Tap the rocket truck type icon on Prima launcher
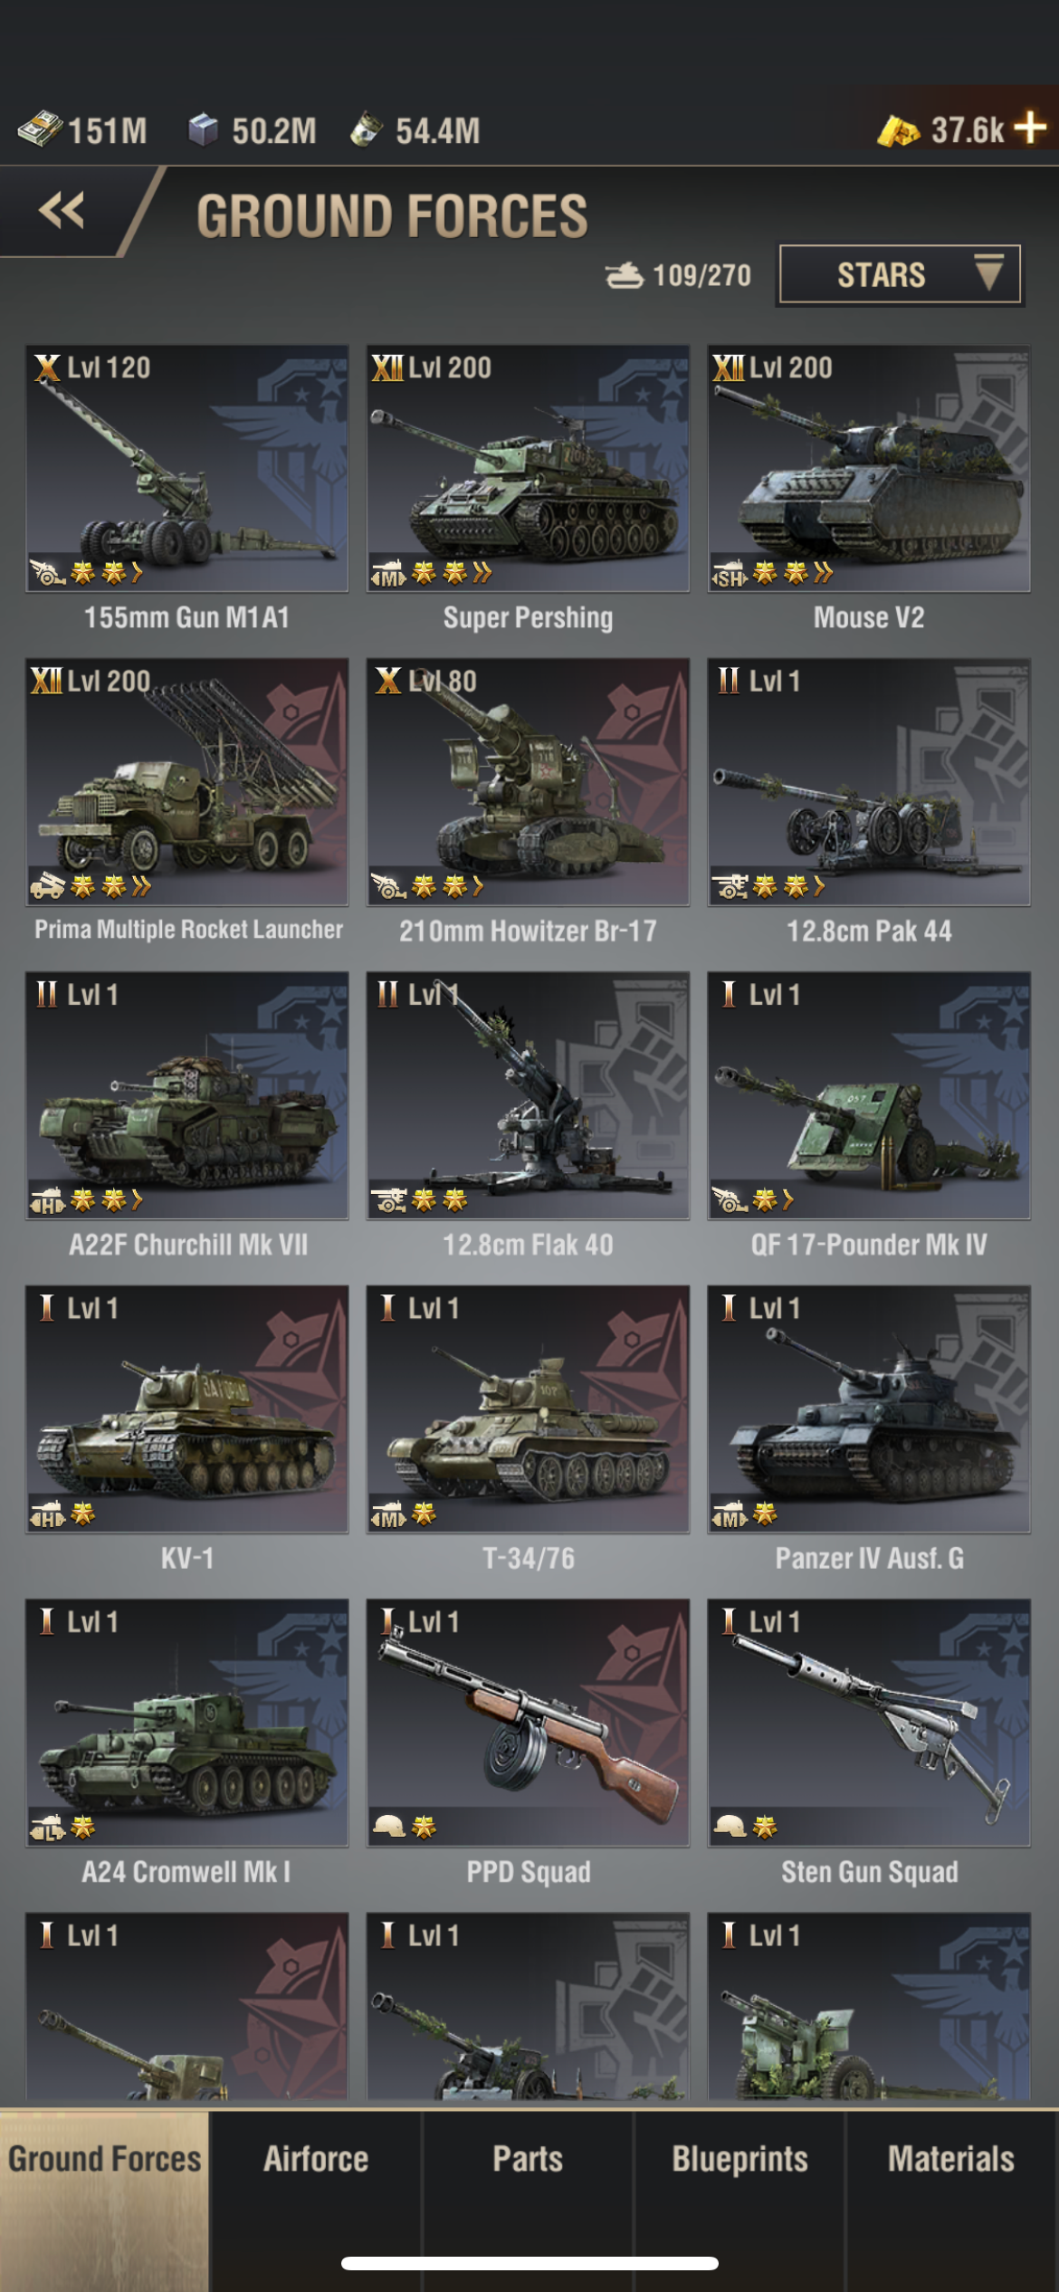Viewport: 1059px width, 2292px height. pos(47,886)
